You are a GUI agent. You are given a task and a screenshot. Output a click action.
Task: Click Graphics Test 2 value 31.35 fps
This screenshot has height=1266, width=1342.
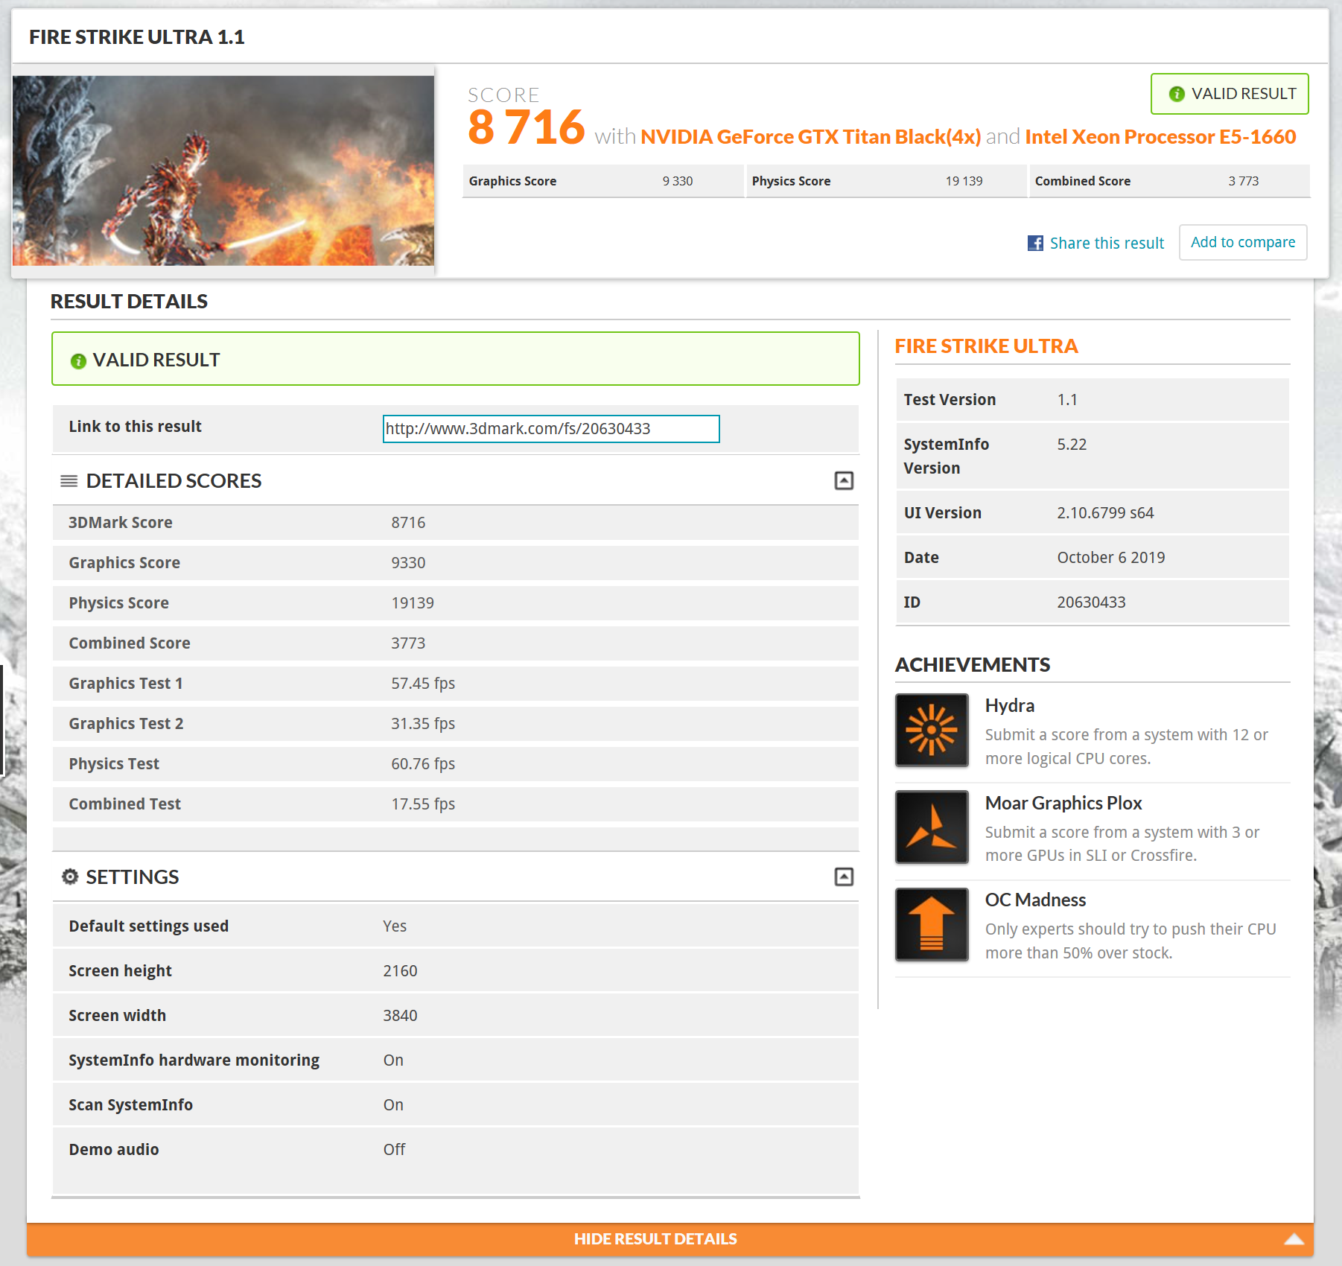coord(423,724)
